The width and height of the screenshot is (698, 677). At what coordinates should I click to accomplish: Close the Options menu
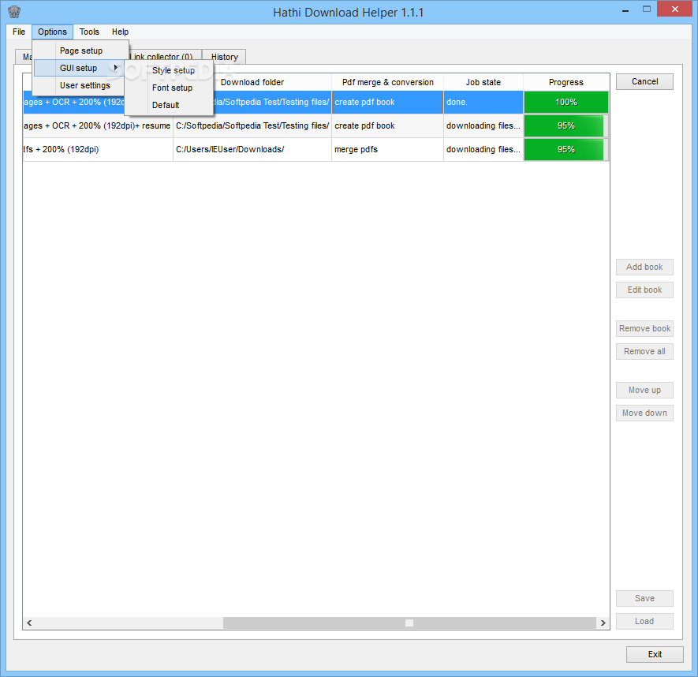pyautogui.click(x=52, y=32)
